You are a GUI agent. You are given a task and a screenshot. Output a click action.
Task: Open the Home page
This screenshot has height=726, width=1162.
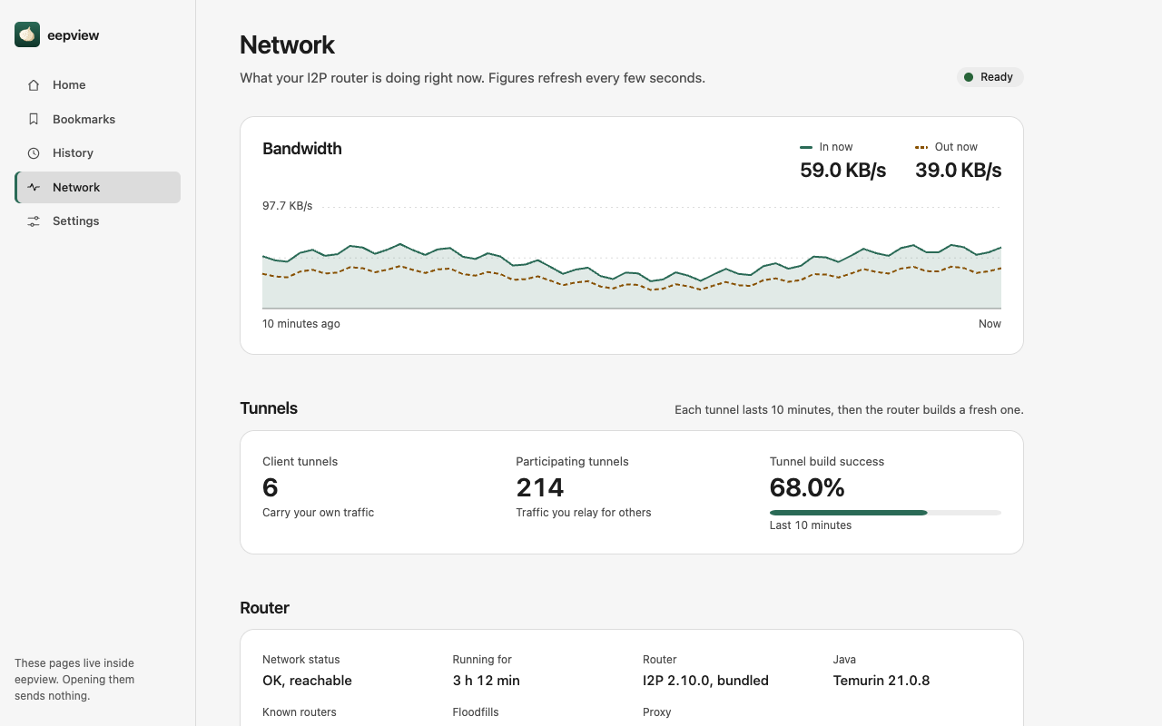point(98,85)
